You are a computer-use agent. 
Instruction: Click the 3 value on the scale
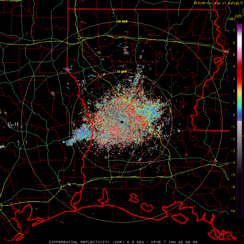(x=234, y=79)
